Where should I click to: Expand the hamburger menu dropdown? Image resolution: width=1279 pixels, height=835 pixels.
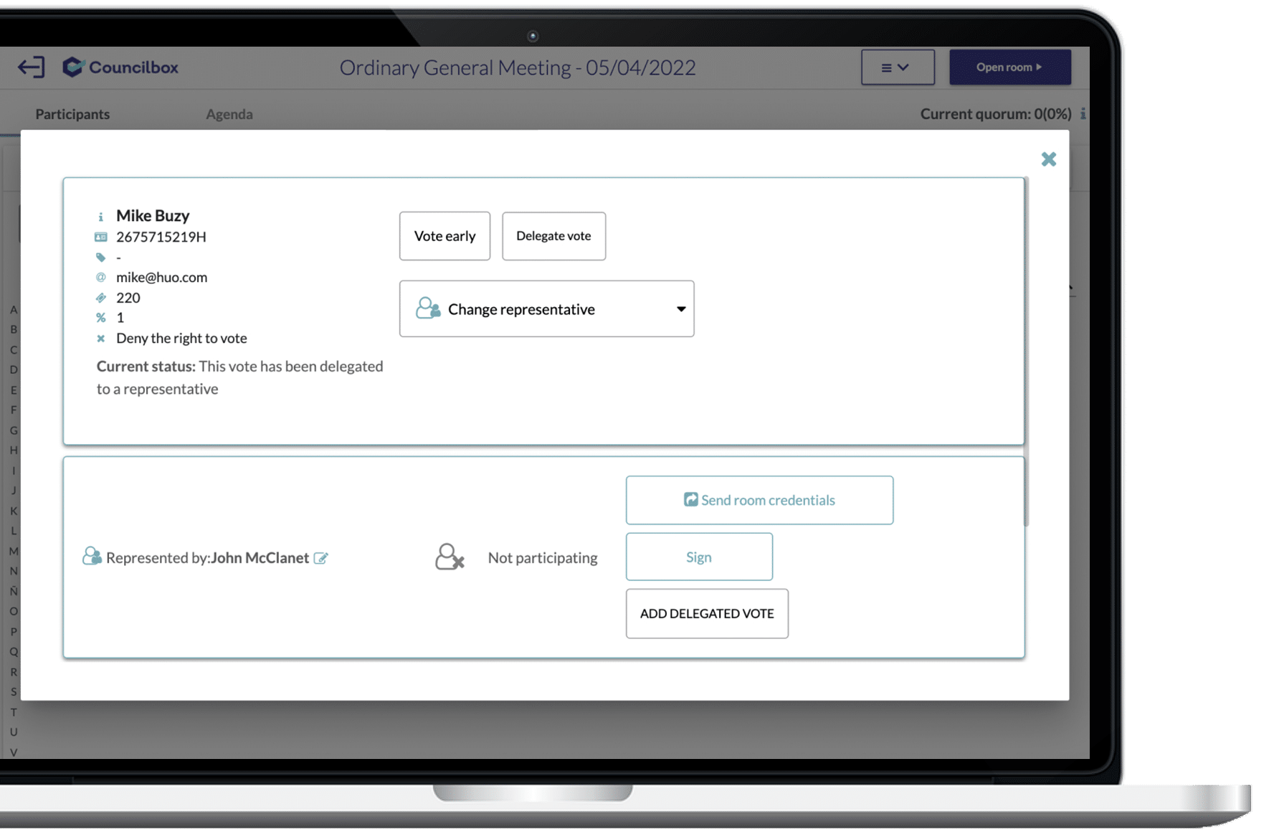coord(897,67)
